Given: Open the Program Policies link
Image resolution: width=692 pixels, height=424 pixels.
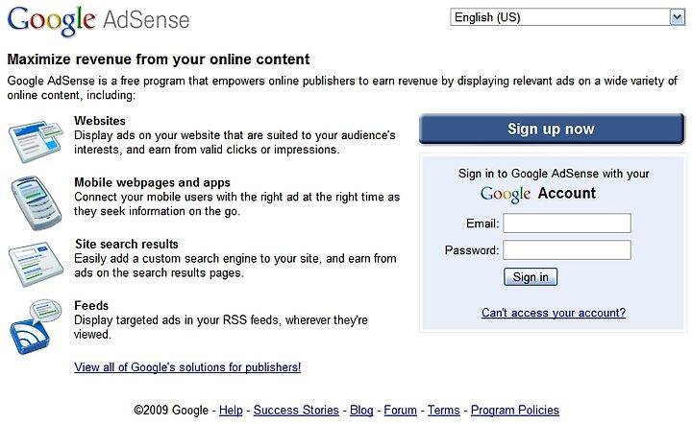Looking at the screenshot, I should click(515, 411).
